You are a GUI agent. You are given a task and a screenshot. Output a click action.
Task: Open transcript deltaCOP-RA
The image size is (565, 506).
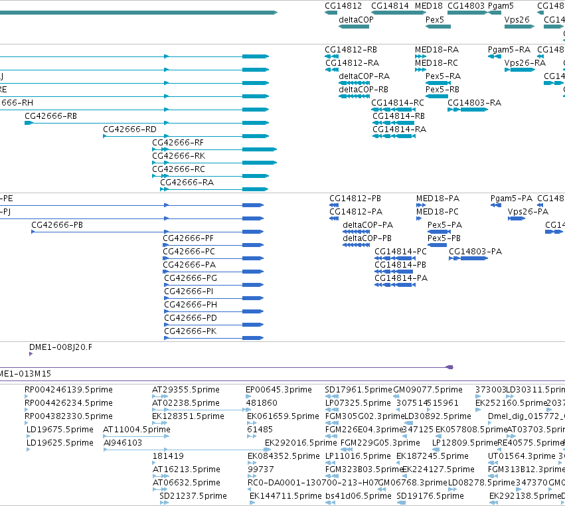tap(364, 76)
